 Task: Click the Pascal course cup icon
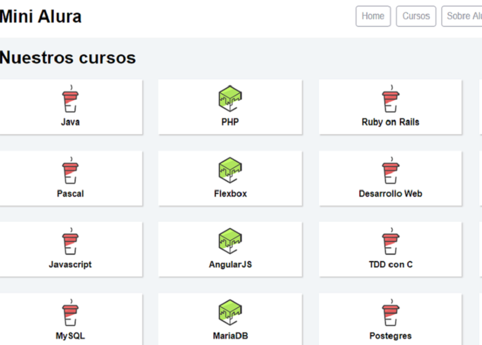pos(71,172)
